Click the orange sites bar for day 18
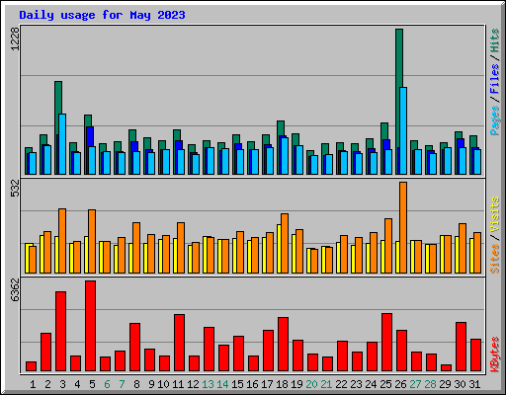The height and width of the screenshot is (395, 506). (x=285, y=243)
